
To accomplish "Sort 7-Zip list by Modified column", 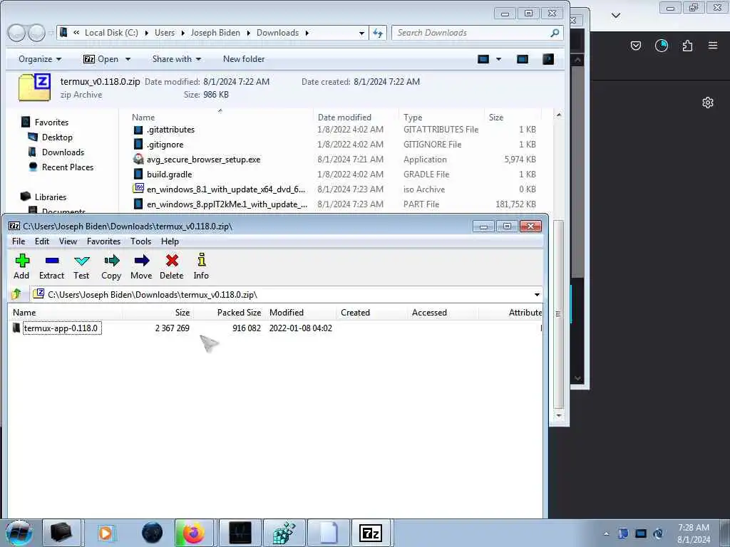I will (x=287, y=313).
